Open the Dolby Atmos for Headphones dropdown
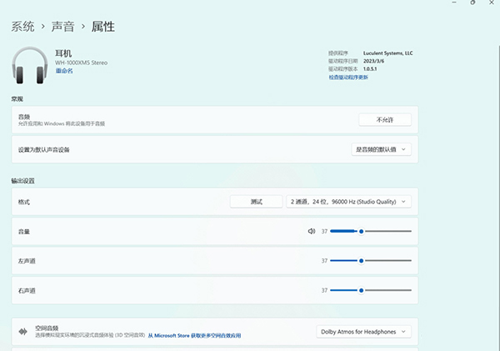Viewport: 500px width, 351px height. click(364, 332)
